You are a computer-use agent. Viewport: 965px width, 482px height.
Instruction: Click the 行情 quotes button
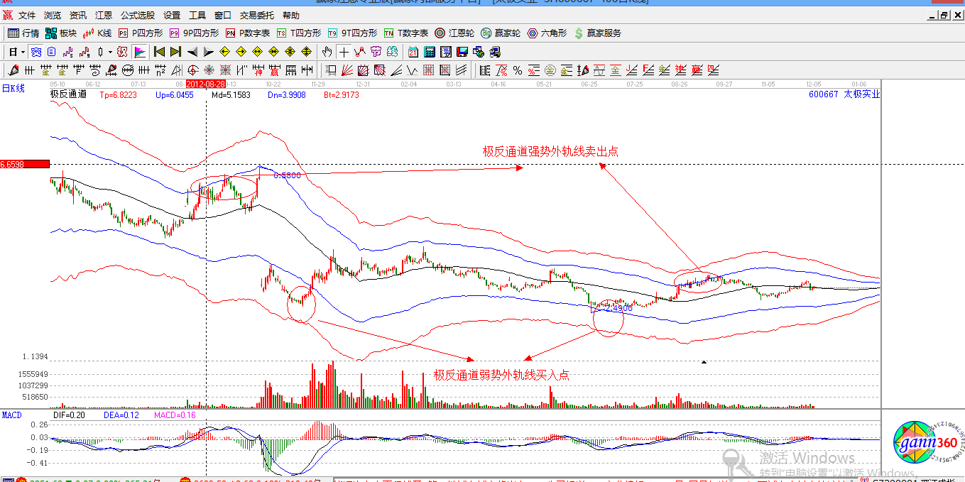coord(23,33)
